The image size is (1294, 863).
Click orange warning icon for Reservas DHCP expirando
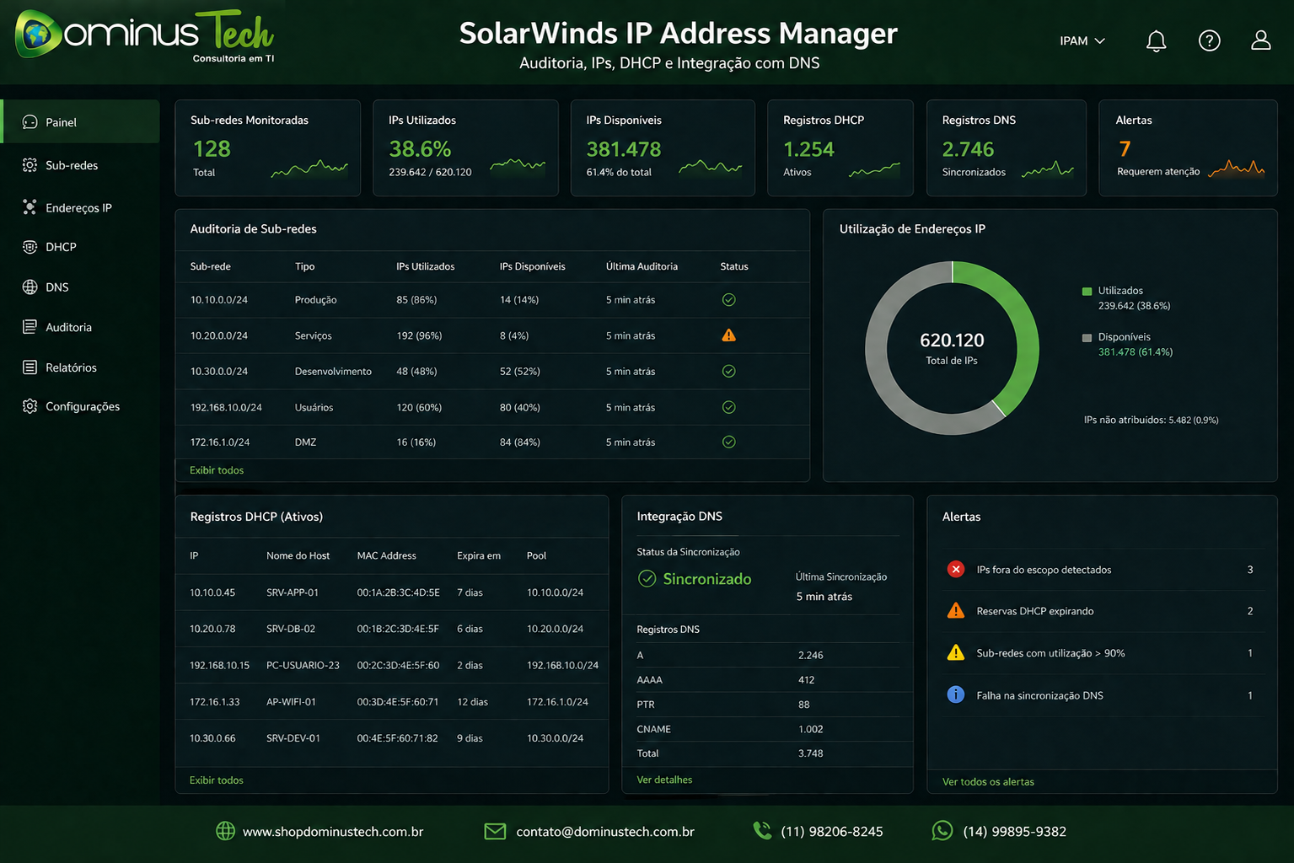pos(955,611)
